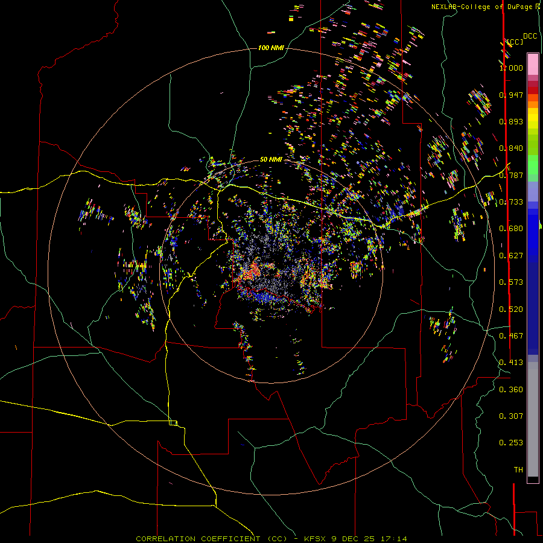Click the 50 NMI range ring label
The width and height of the screenshot is (543, 543).
271,159
